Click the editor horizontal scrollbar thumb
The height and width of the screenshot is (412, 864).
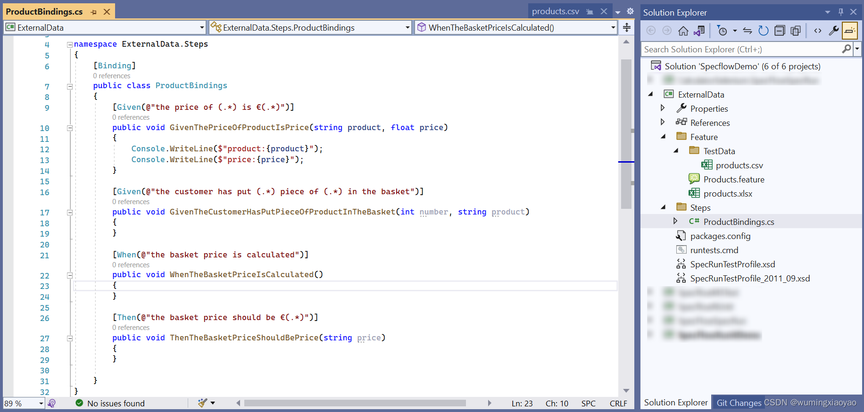coord(355,403)
